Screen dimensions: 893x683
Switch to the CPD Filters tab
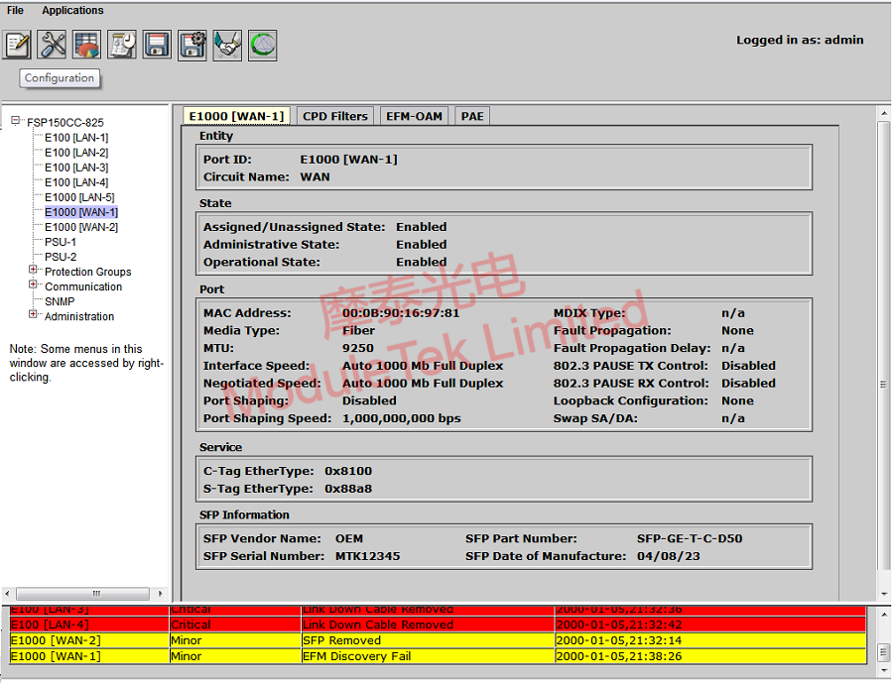tap(334, 115)
